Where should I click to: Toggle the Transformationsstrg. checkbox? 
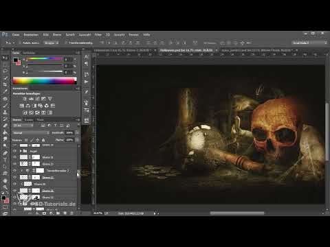[x=66, y=43]
